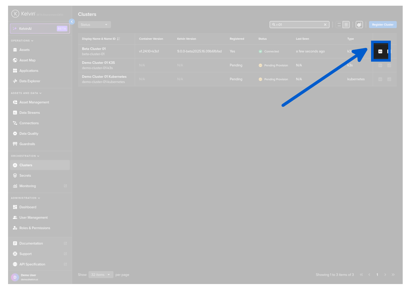The width and height of the screenshot is (411, 290).
Task: Open the Demo Cluster 01 Kubernetes entry
Action: 104,77
